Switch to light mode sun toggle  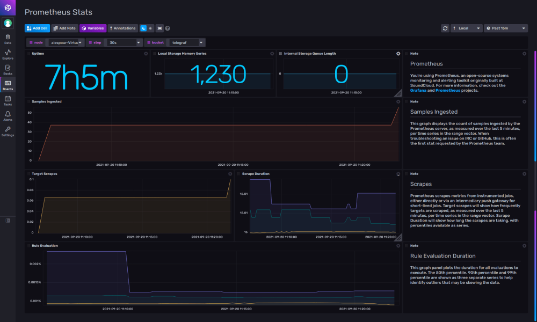pos(150,28)
